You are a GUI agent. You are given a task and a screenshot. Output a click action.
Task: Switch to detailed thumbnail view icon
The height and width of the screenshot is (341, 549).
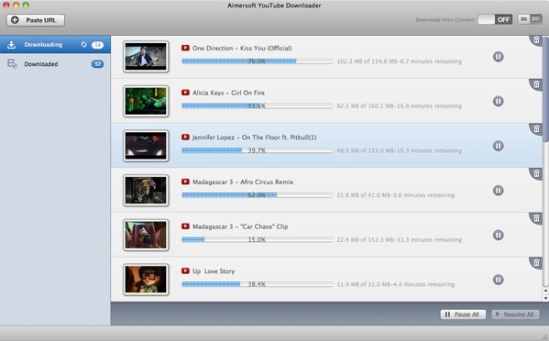535,19
